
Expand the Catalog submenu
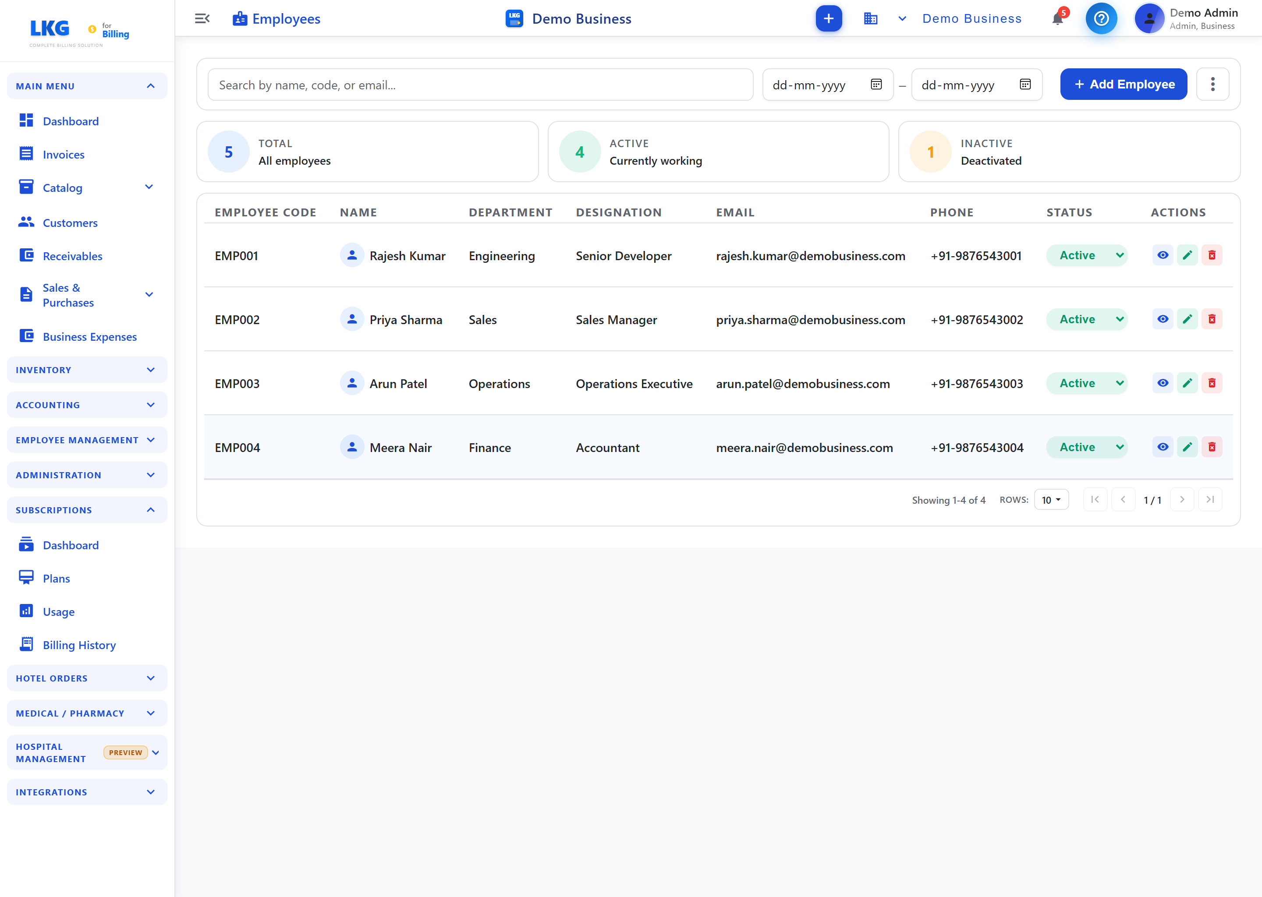tap(149, 187)
